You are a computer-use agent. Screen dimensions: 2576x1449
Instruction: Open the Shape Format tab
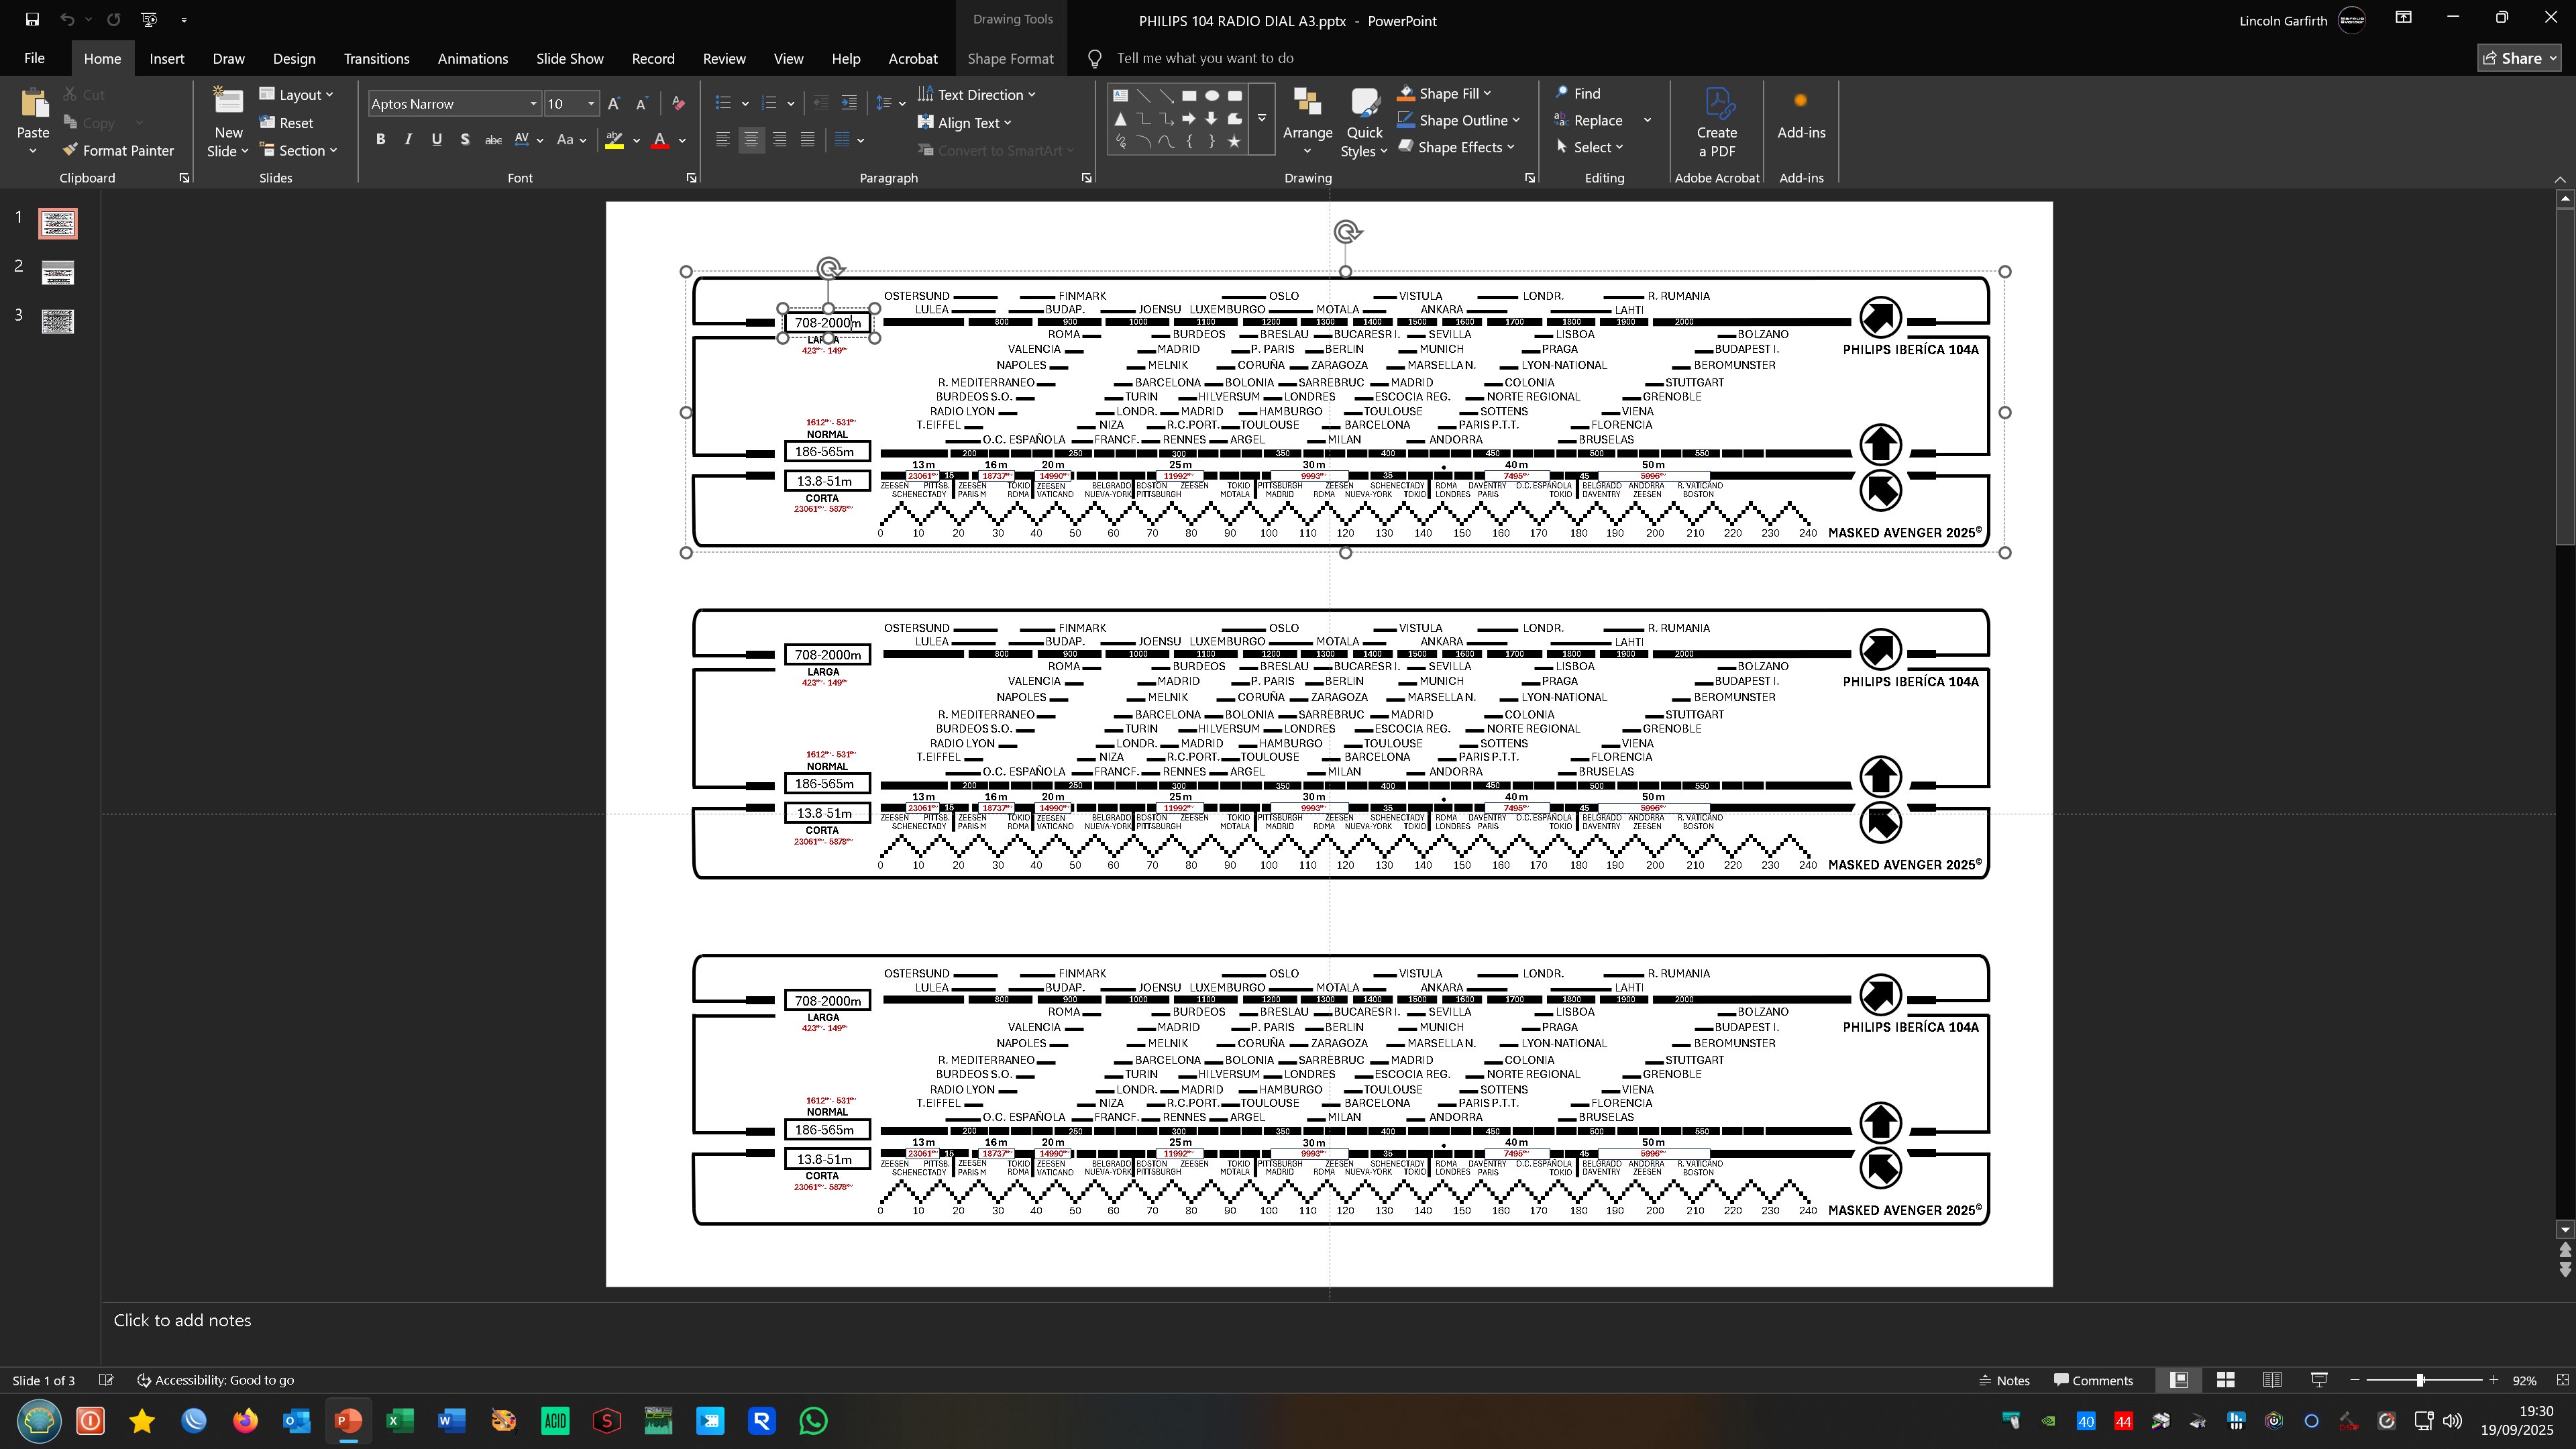pyautogui.click(x=1010, y=58)
